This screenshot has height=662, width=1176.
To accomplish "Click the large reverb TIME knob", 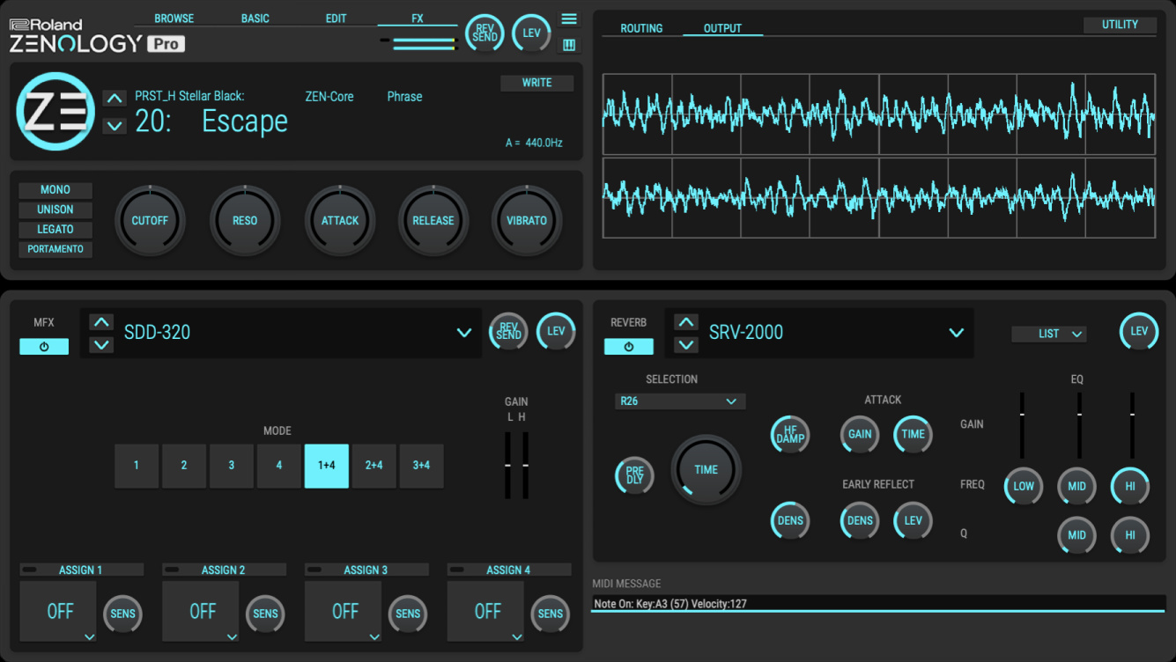I will point(706,470).
